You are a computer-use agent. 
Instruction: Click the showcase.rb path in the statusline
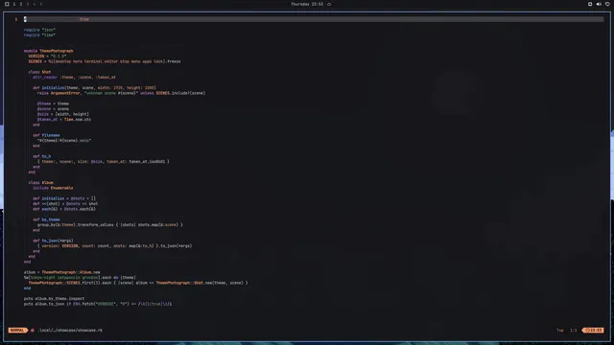[x=70, y=330]
